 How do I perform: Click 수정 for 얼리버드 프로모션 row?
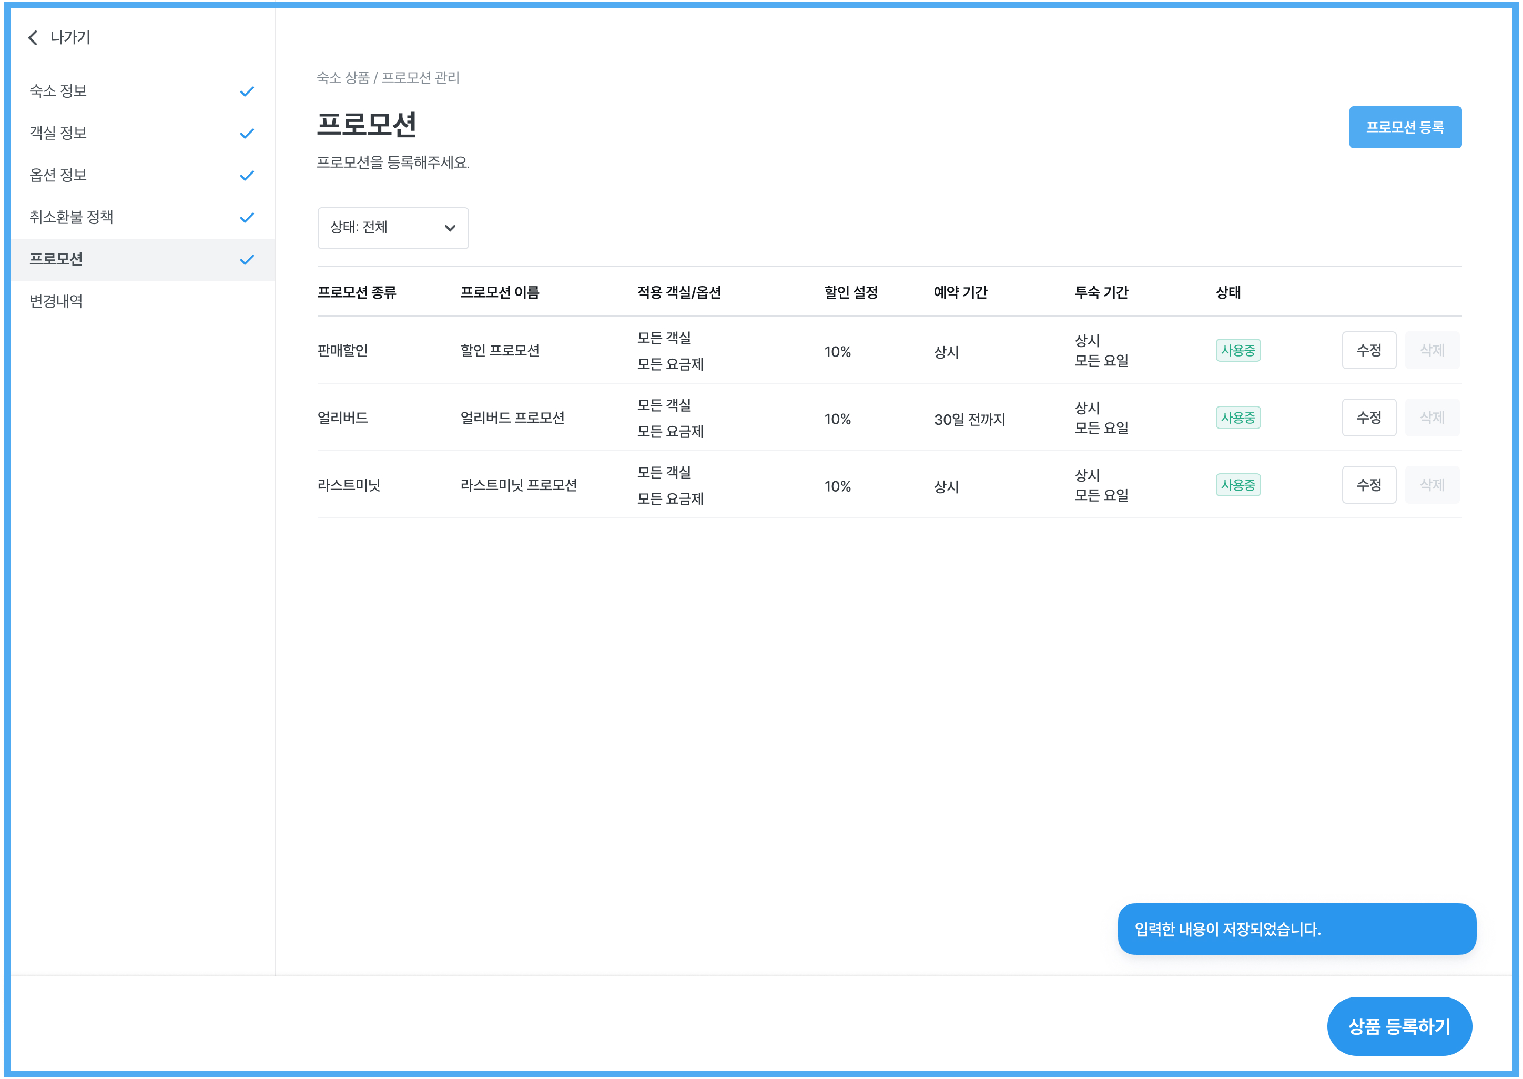(x=1368, y=418)
